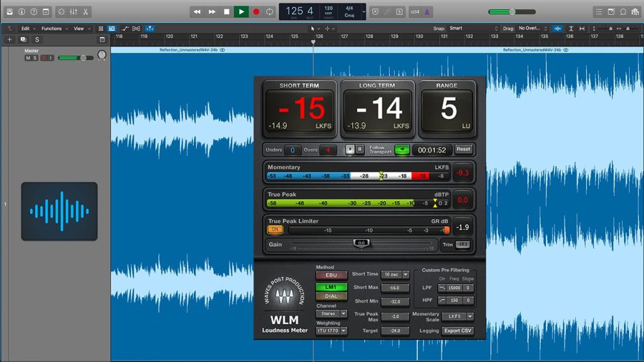Click the LPF filter curve icon in Custom Pre Filtering
The width and height of the screenshot is (644, 362).
442,287
